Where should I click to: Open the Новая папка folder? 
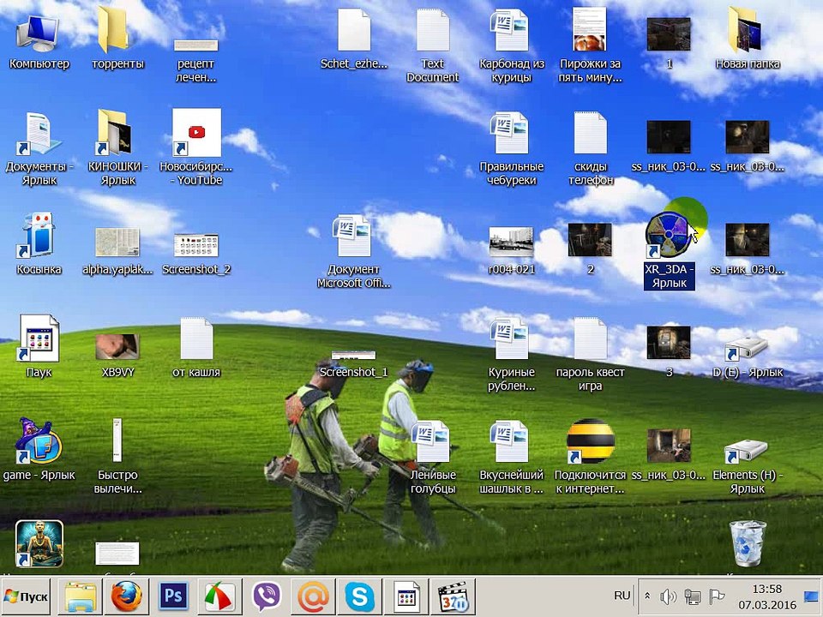(x=747, y=39)
